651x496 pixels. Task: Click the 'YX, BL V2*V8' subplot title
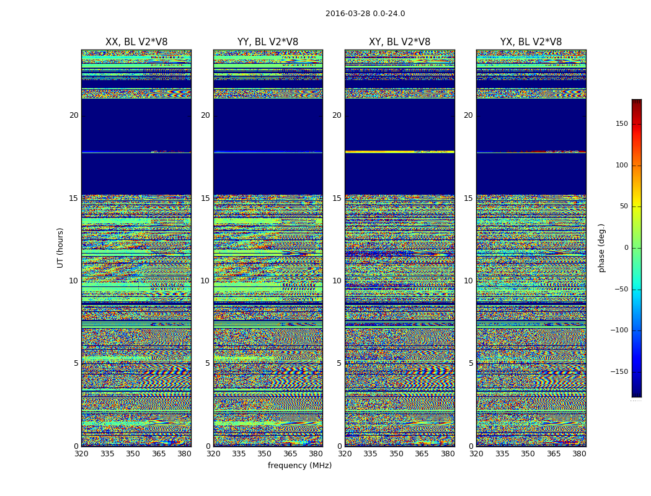(531, 42)
